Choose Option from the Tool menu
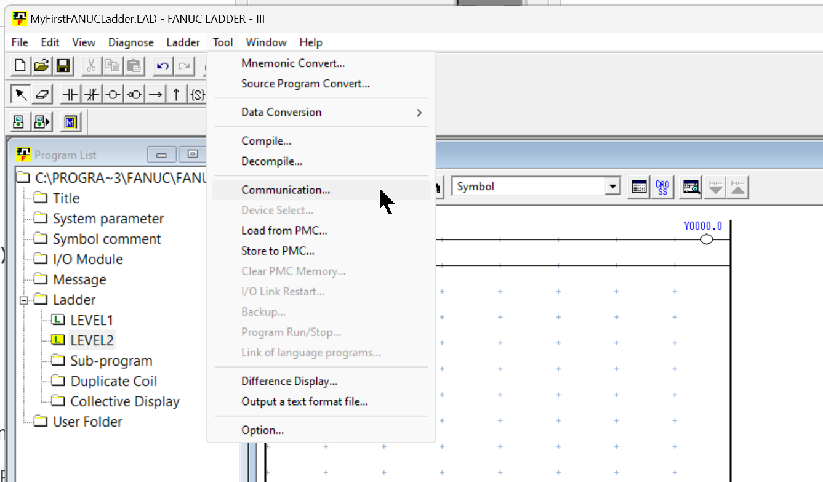 (320, 430)
